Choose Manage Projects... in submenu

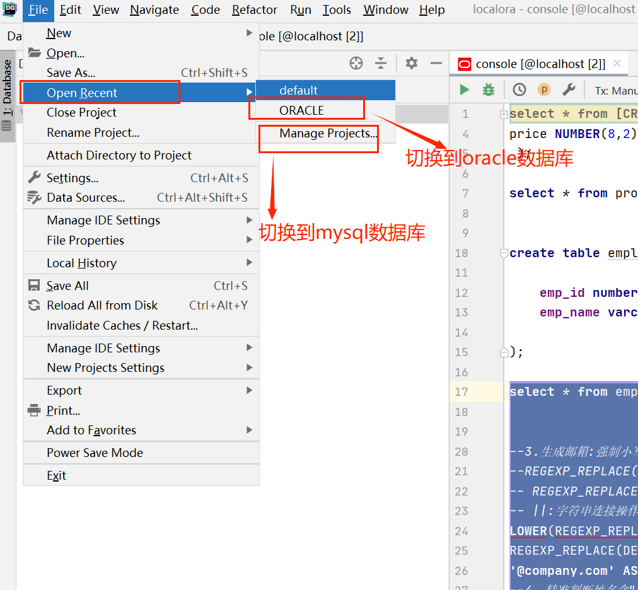[x=325, y=134]
